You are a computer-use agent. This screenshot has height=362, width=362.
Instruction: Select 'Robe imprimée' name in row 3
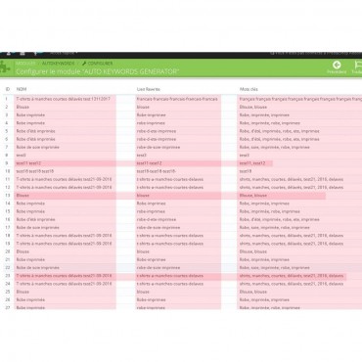click(x=30, y=115)
